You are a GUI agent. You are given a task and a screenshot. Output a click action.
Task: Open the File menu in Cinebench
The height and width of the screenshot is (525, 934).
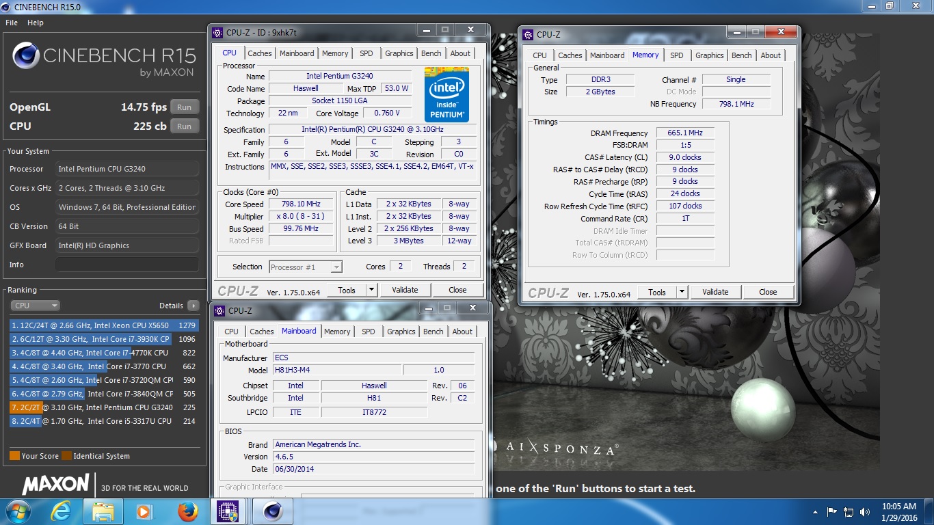(12, 23)
